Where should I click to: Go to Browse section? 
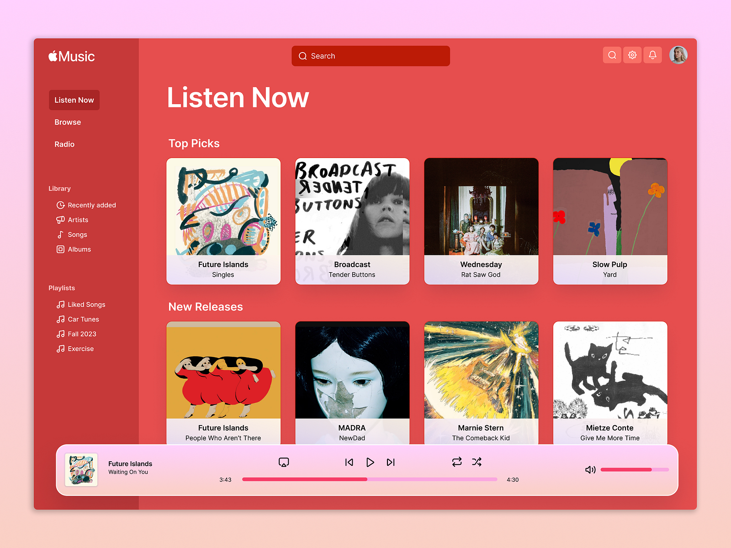(x=68, y=122)
